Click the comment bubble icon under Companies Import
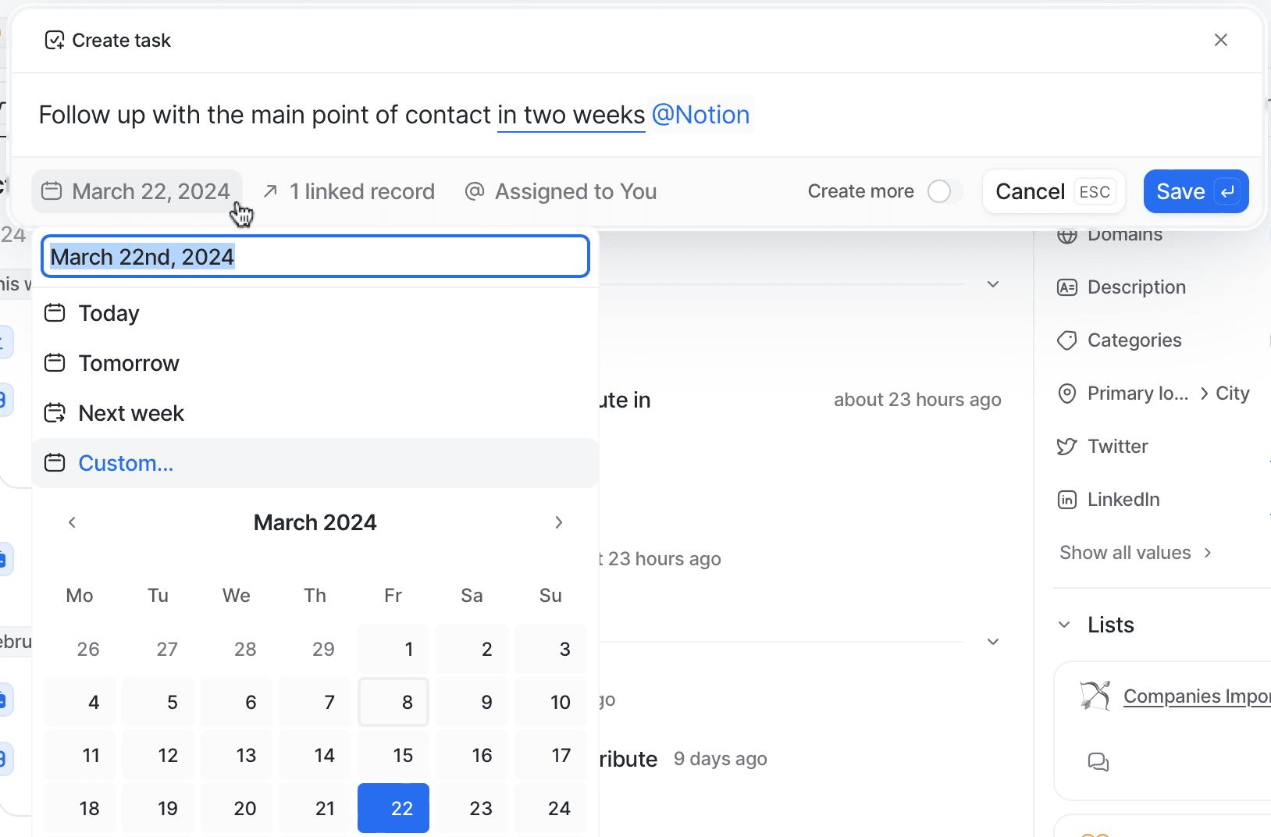 tap(1099, 762)
